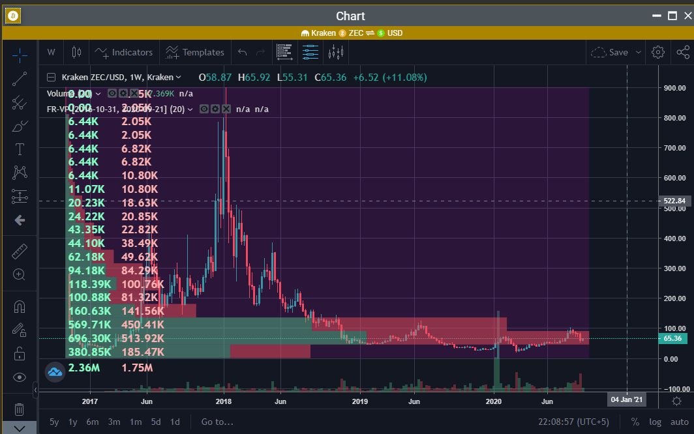Click the app logo icon in title bar

13,16
